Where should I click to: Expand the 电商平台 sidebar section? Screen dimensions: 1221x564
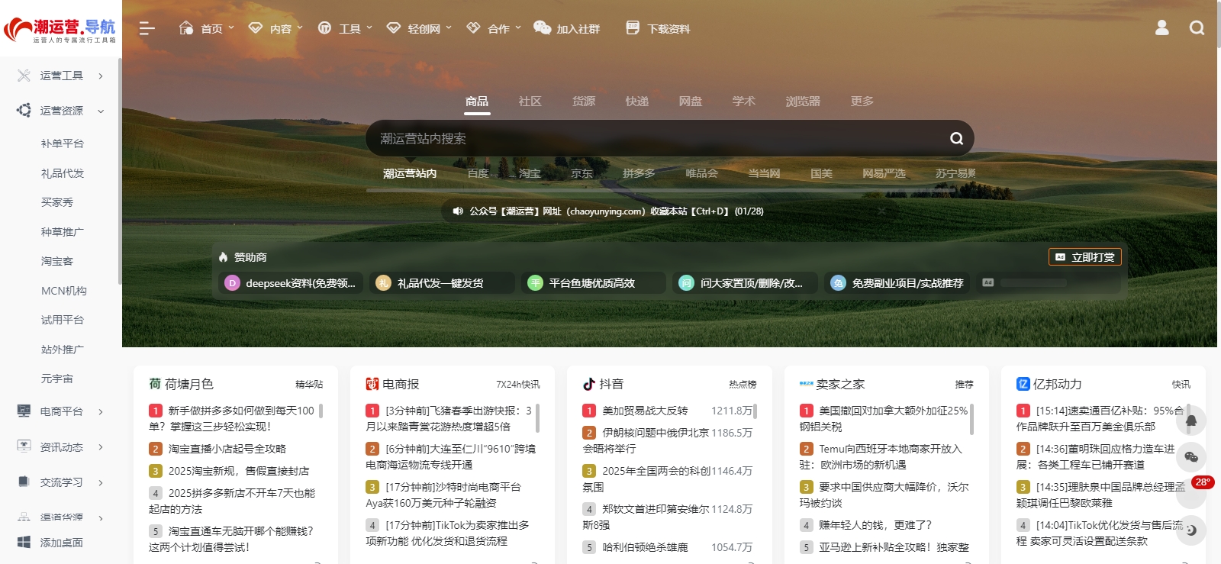point(100,412)
